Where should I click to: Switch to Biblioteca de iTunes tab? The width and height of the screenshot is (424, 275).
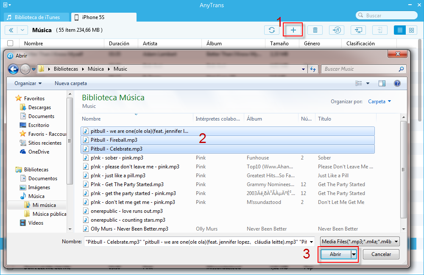click(37, 17)
